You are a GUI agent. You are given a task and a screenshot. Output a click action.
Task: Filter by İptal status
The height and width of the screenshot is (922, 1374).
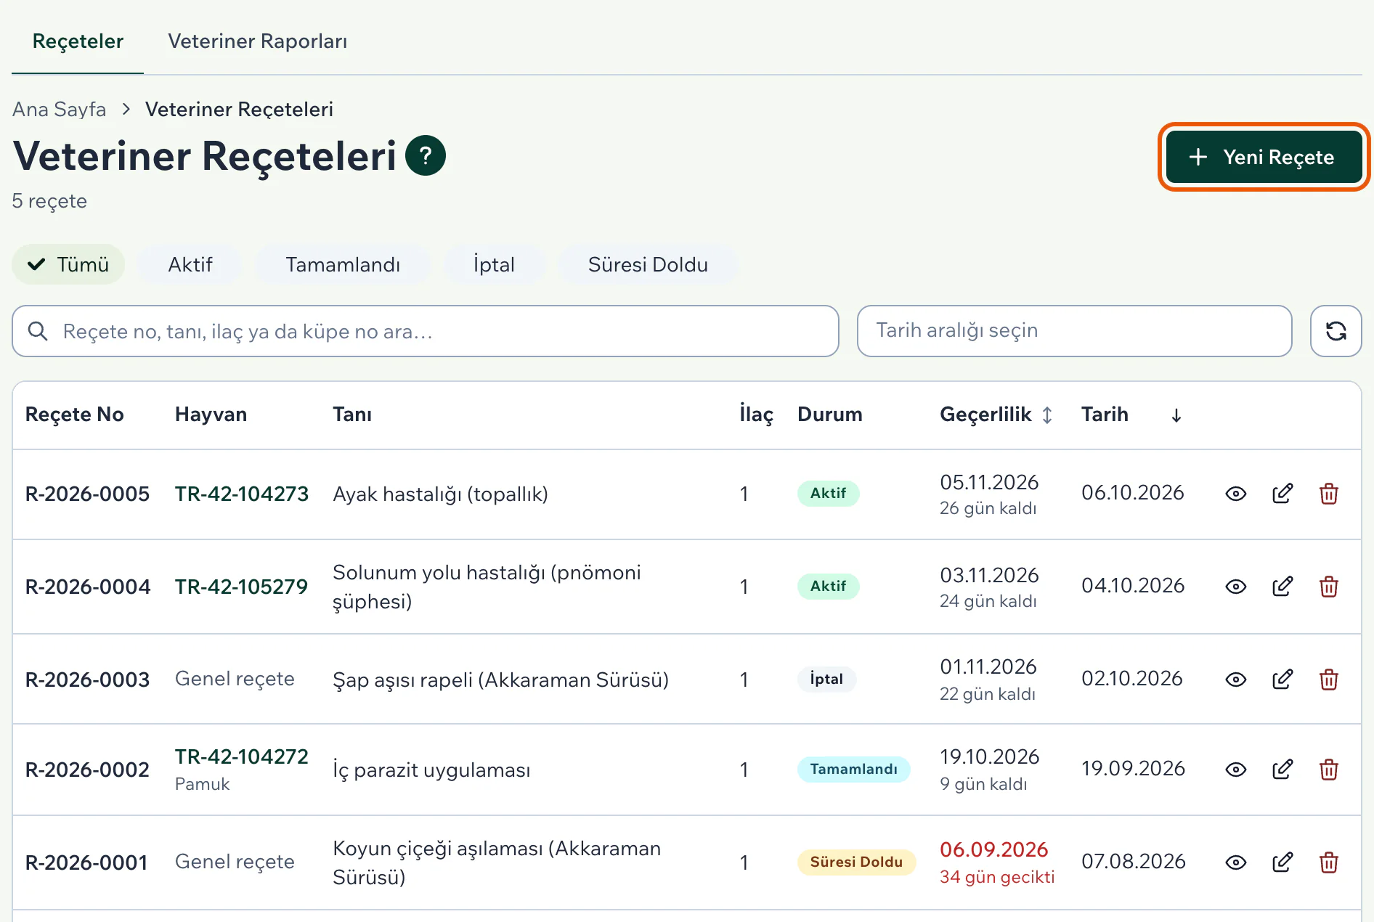coord(494,264)
